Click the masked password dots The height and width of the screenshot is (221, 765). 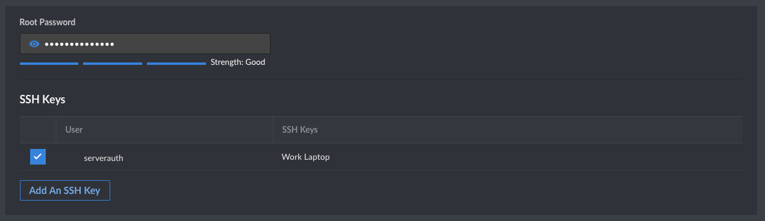click(79, 44)
